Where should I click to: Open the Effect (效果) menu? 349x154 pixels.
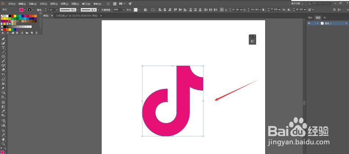point(64,4)
